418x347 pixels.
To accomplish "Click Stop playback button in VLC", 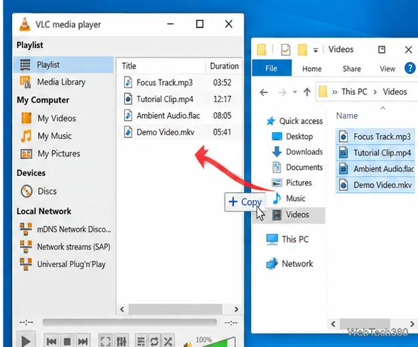I will [67, 341].
